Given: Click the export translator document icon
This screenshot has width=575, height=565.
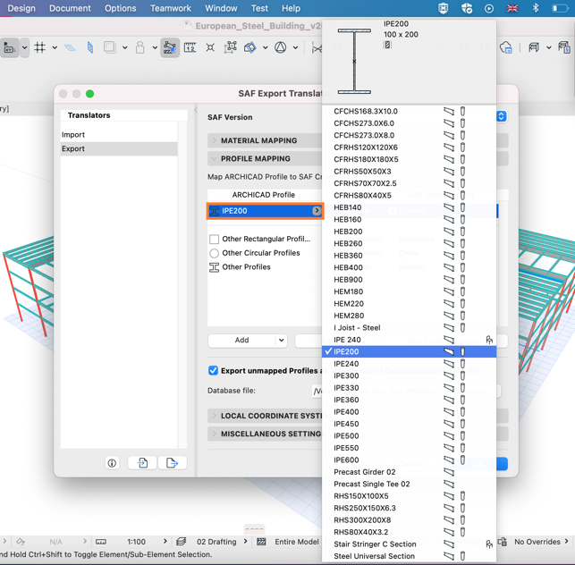Looking at the screenshot, I should pyautogui.click(x=172, y=463).
